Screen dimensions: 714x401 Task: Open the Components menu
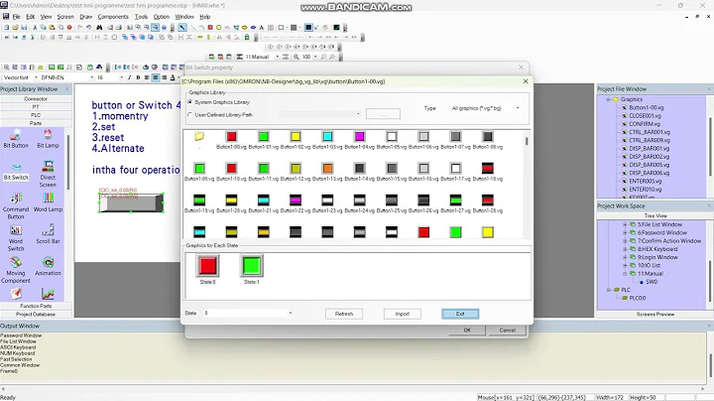113,17
